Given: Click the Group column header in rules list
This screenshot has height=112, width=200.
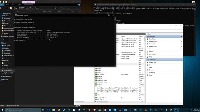Looking at the screenshot, I should (x=123, y=36).
